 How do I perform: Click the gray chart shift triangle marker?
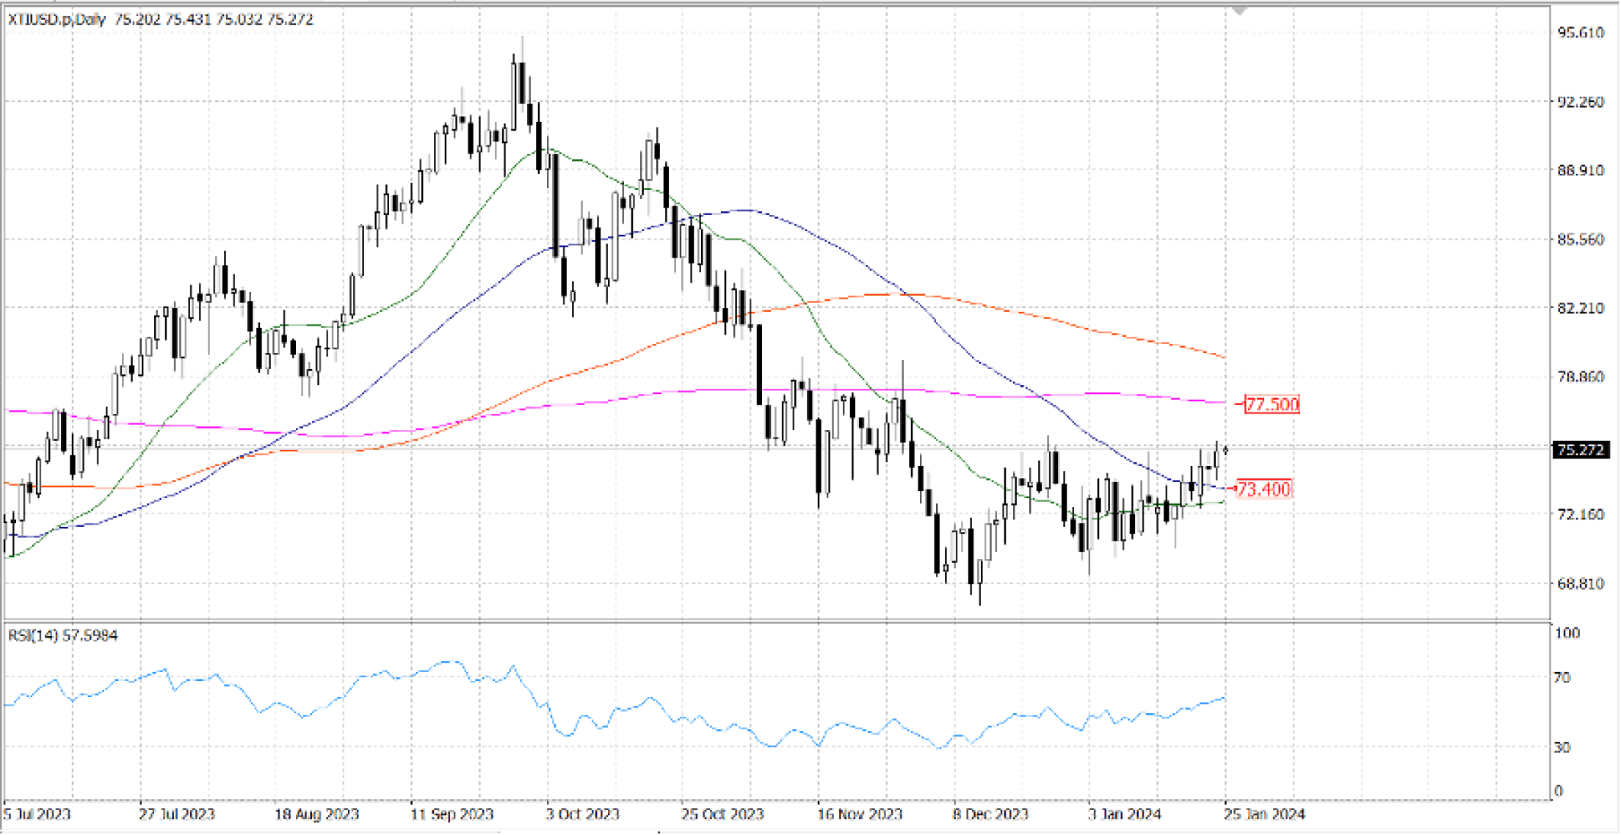(1240, 11)
